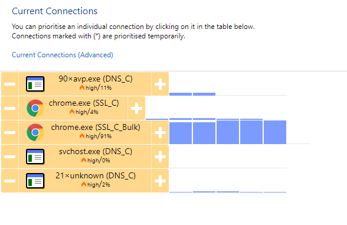Lower chrome.exe SSL_C_Bulk priority with minus
Viewport: 347px width, 225px height.
click(9, 132)
